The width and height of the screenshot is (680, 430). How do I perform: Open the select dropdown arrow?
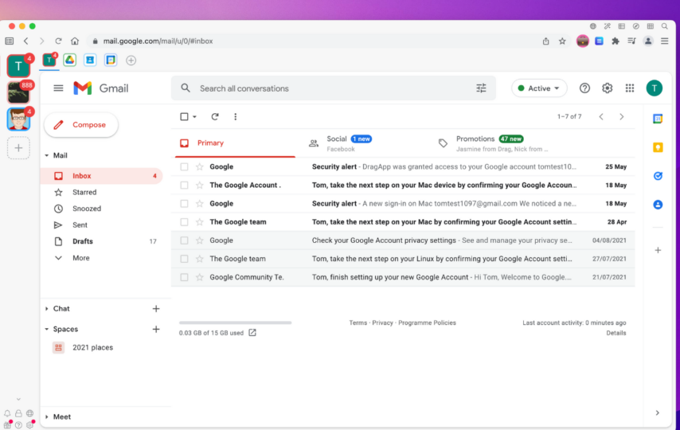(195, 116)
